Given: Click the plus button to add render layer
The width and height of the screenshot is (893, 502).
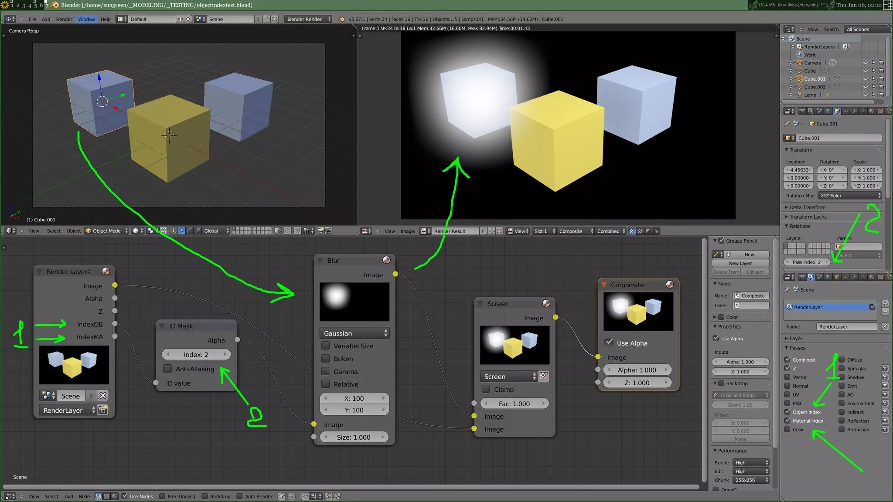Looking at the screenshot, I should click(x=885, y=303).
